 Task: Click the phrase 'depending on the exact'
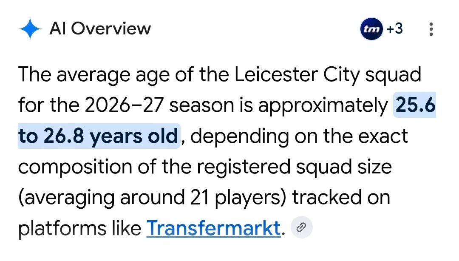click(x=299, y=136)
